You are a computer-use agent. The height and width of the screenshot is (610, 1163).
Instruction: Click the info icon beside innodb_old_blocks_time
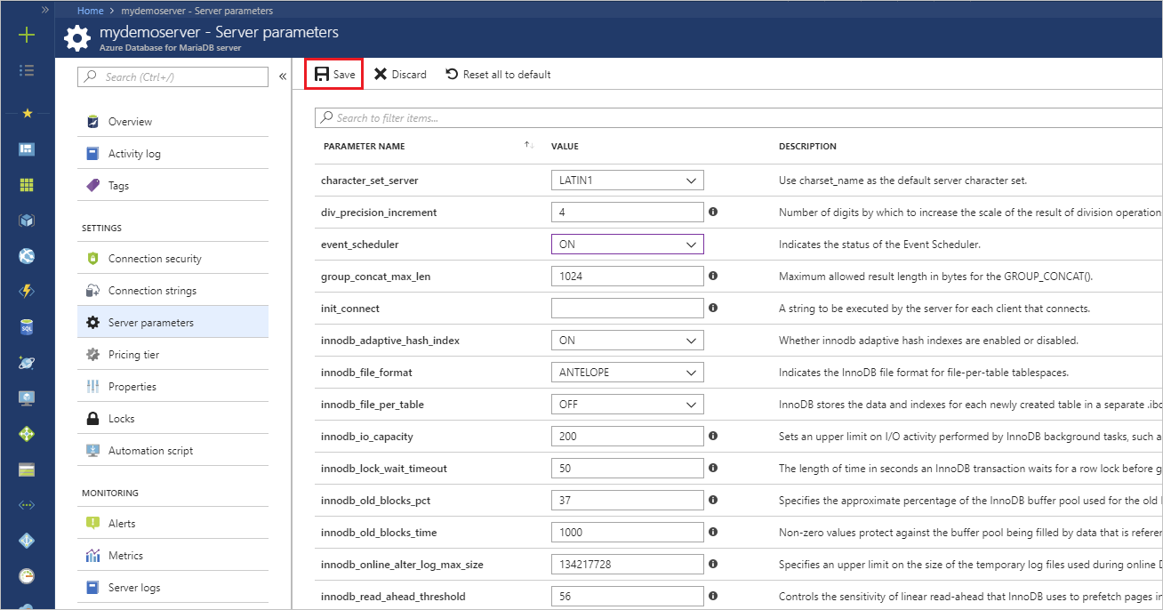click(713, 533)
